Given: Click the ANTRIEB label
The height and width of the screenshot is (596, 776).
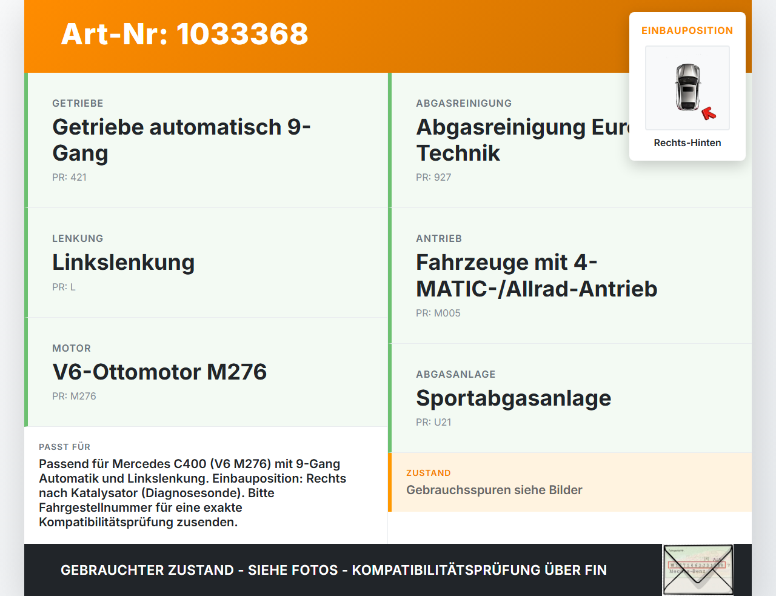Looking at the screenshot, I should [439, 238].
